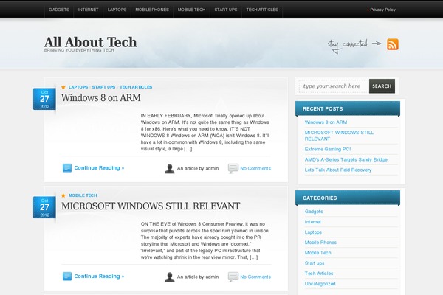Select MOBILE PHONES in the top navigation
Image resolution: width=443 pixels, height=295 pixels.
(x=152, y=10)
